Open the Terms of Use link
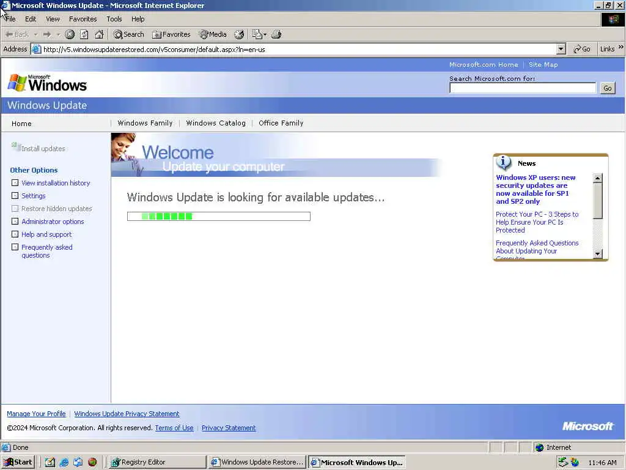 (x=174, y=428)
